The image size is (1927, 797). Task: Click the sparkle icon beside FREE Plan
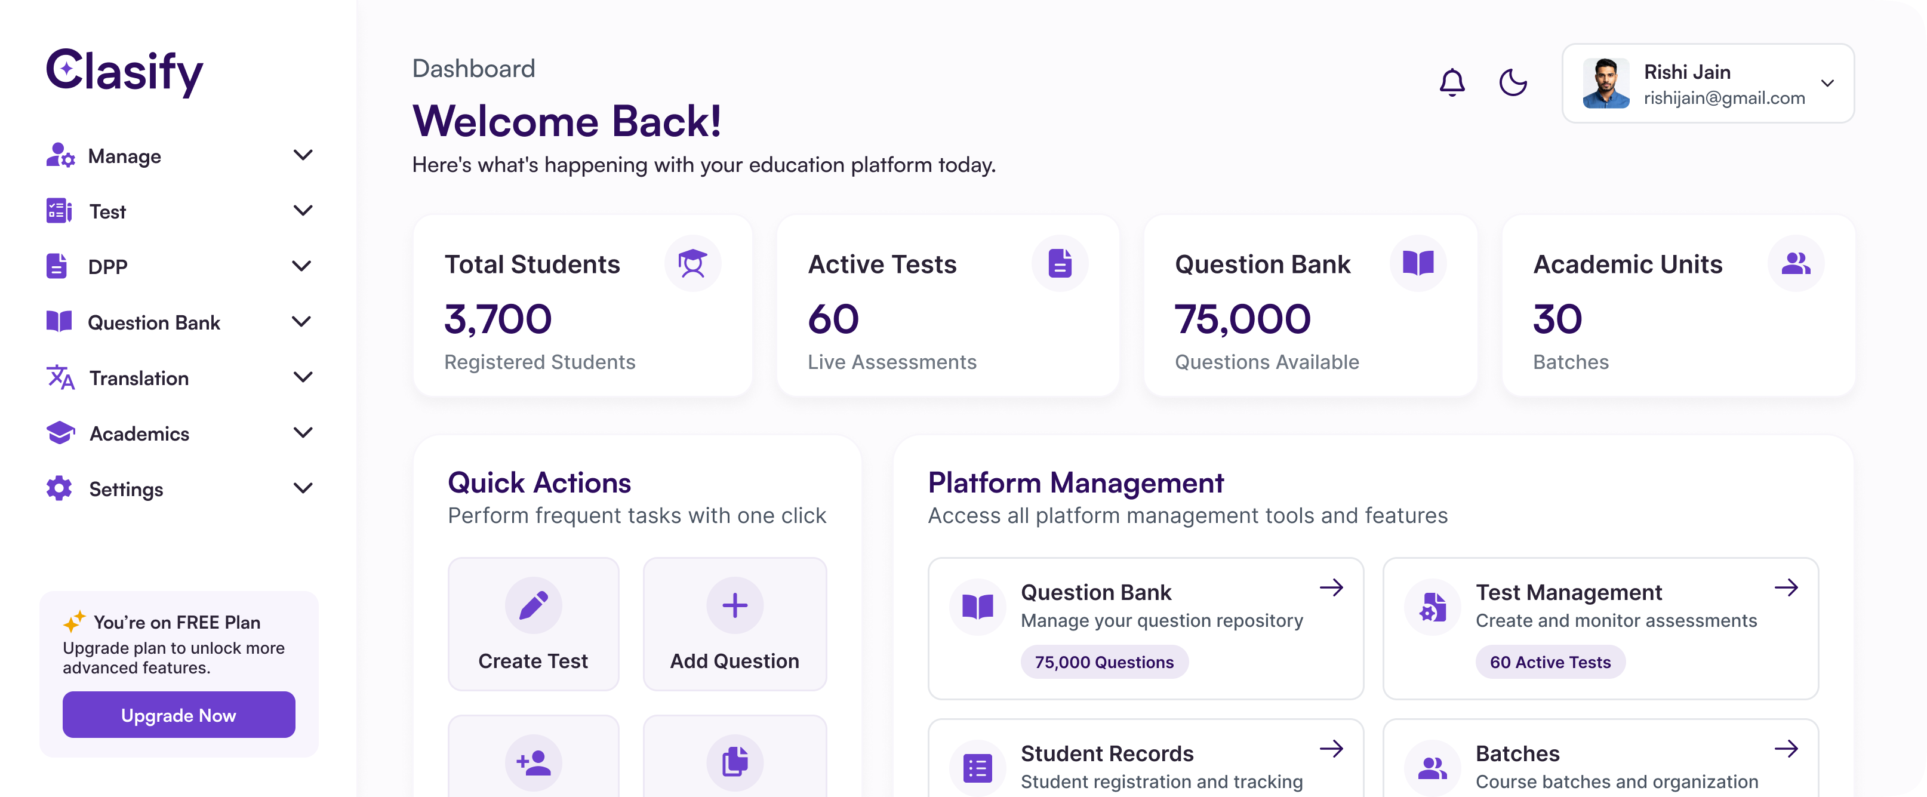(74, 621)
